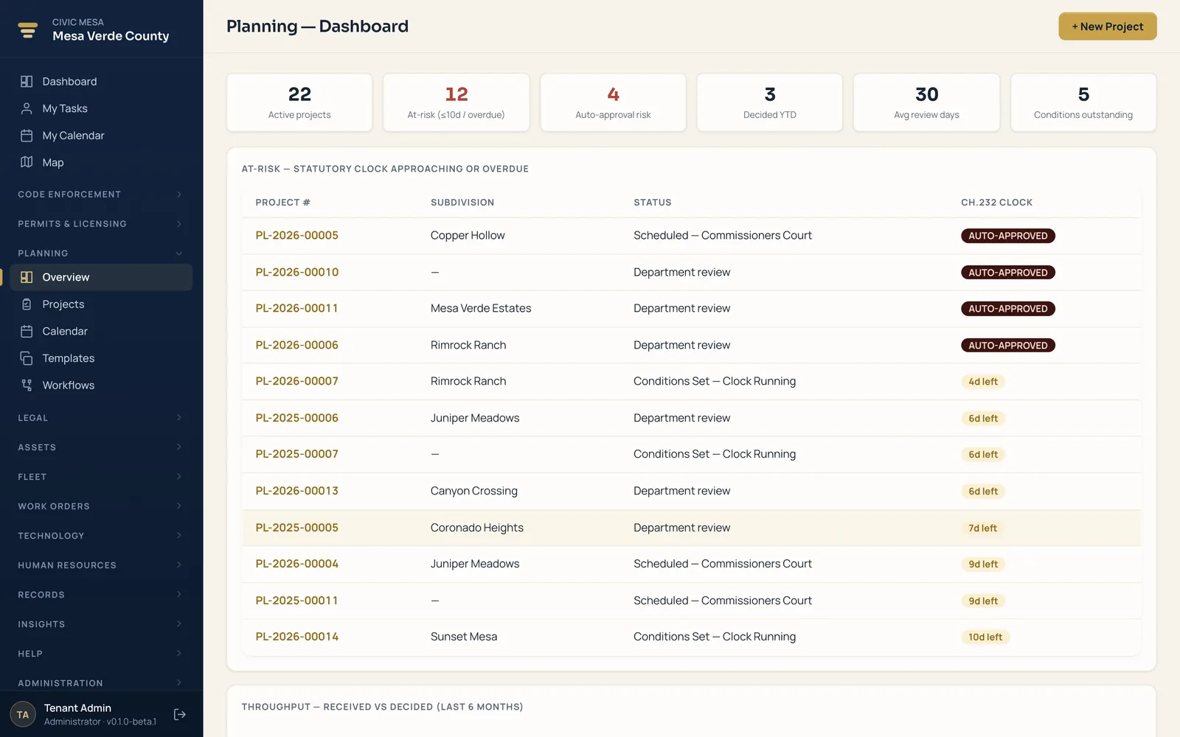
Task: Expand the Fleet section
Action: pos(100,477)
